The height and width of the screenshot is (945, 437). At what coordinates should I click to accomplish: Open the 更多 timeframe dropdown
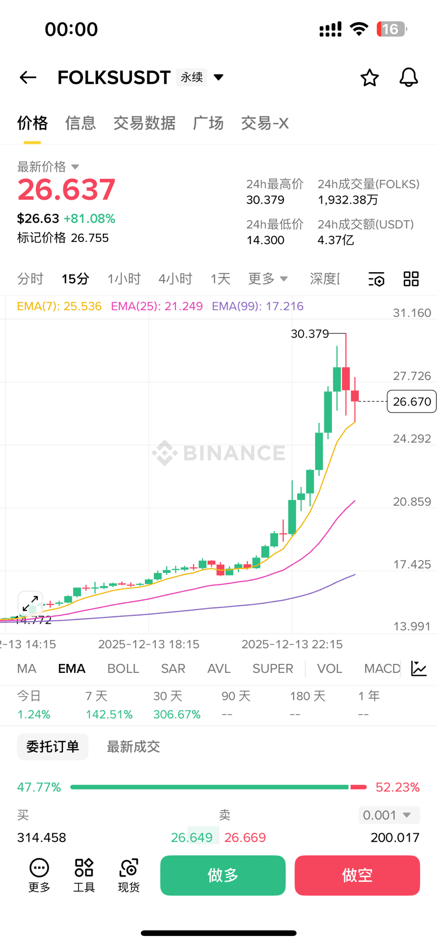[x=268, y=278]
